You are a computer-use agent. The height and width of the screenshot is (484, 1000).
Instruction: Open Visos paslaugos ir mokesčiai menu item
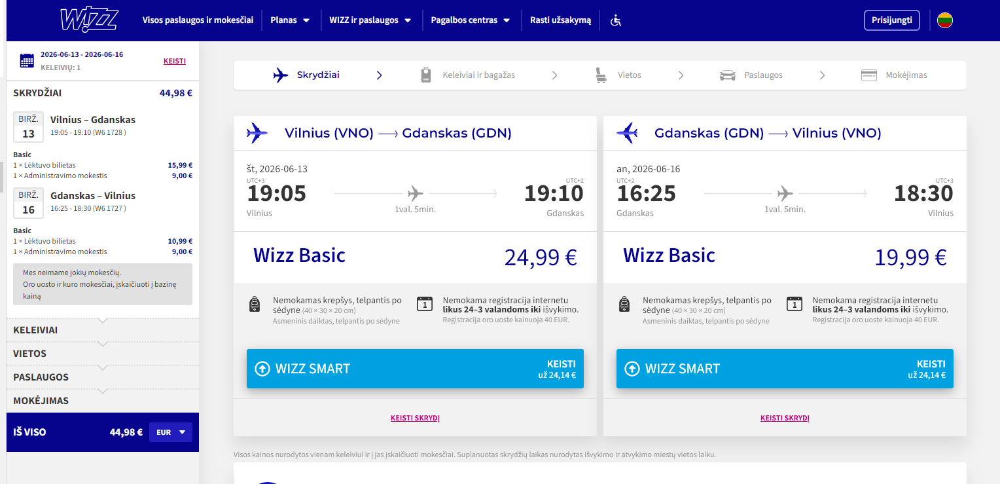tap(198, 20)
